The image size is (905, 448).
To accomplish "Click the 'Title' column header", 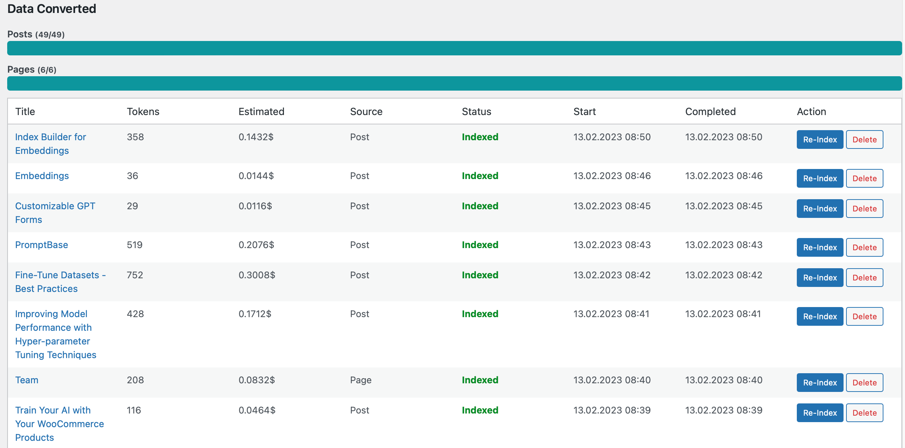I will click(x=25, y=111).
